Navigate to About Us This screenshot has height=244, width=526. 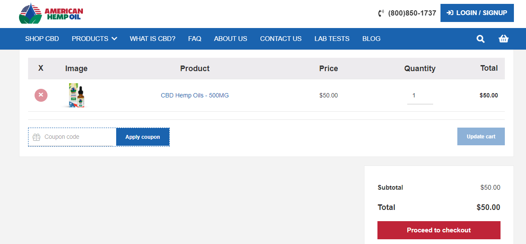coord(231,39)
